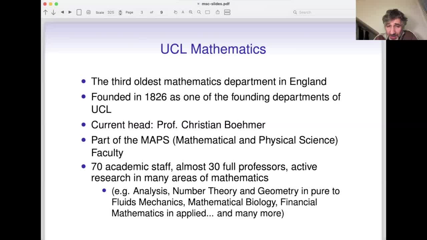
Task: Go forward with the right triangle
Action: tap(70, 12)
